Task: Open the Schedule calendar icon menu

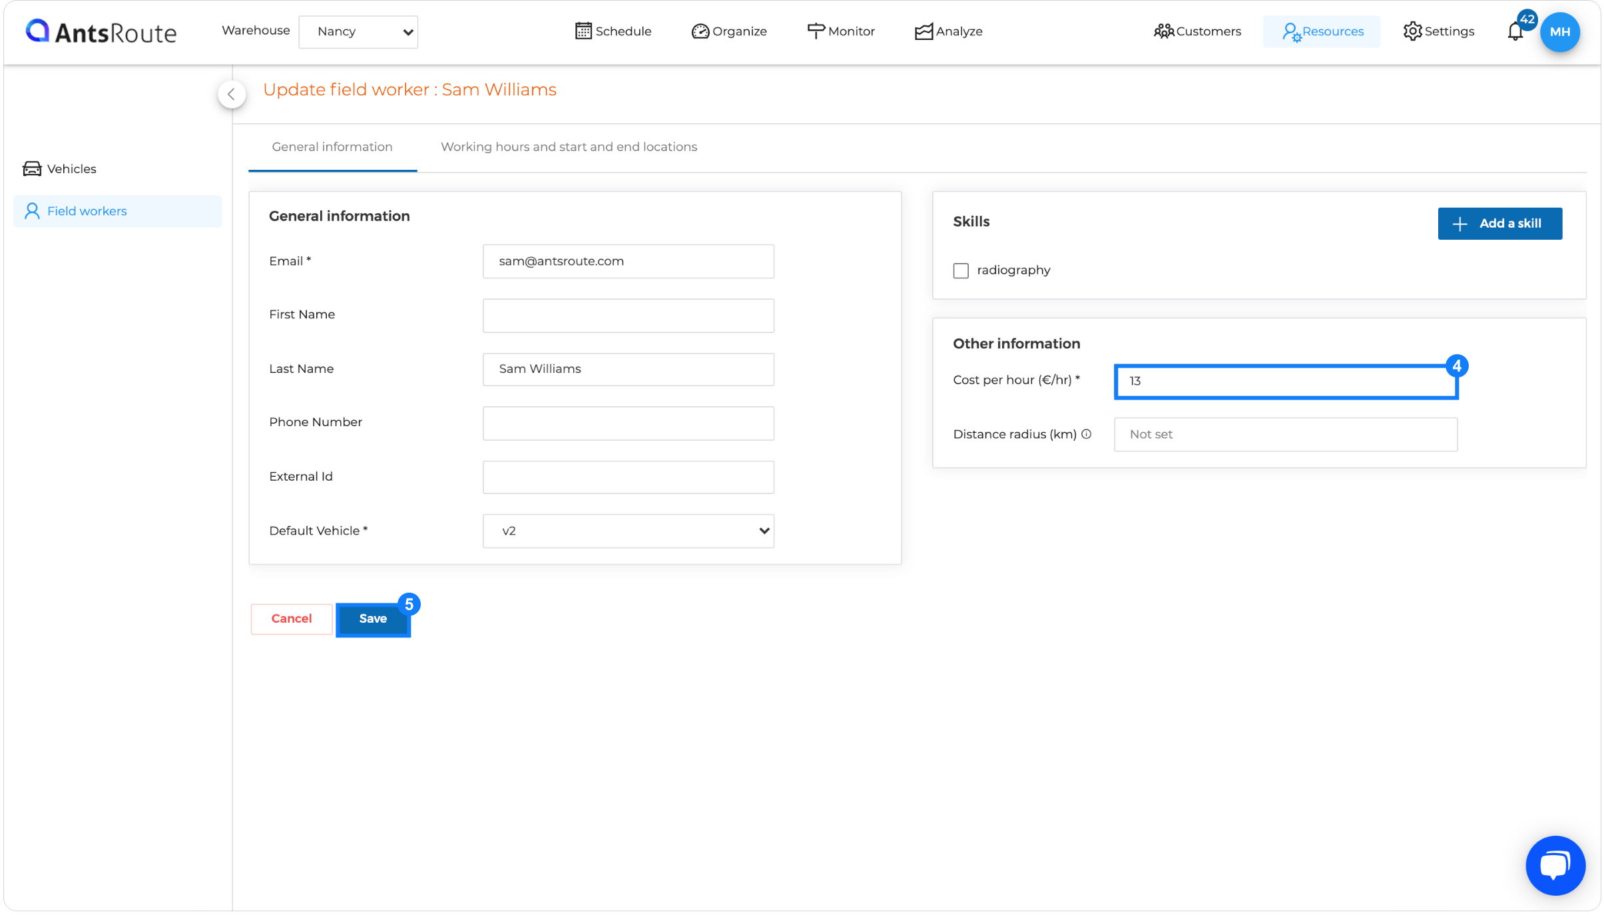Action: (613, 31)
